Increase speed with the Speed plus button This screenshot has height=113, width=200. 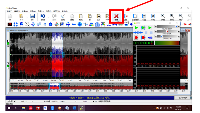click(x=179, y=36)
